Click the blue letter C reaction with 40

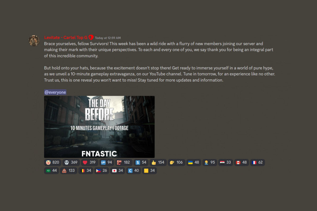point(133,171)
